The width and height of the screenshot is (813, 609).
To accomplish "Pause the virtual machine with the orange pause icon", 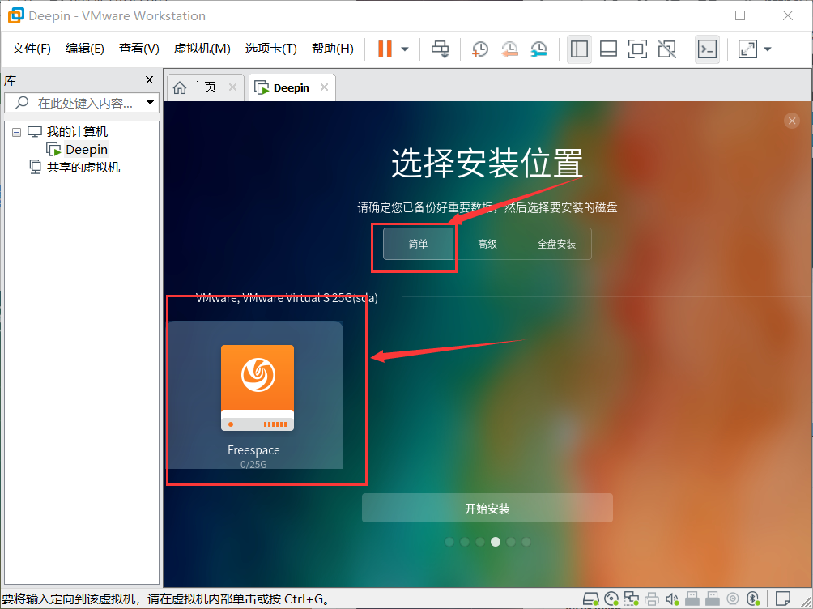I will [x=385, y=49].
